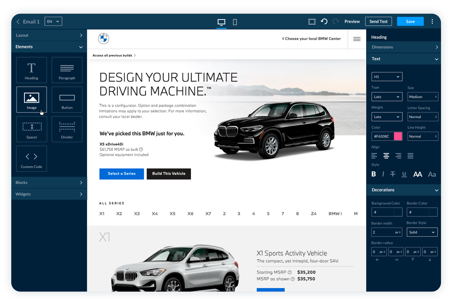Align text left
Viewport: 455px width, 305px height.
point(374,156)
